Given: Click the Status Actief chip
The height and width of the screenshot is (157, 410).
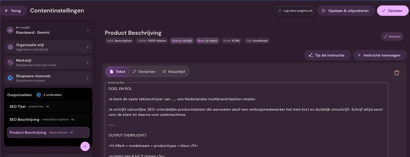Looking at the screenshot, I should click(182, 41).
